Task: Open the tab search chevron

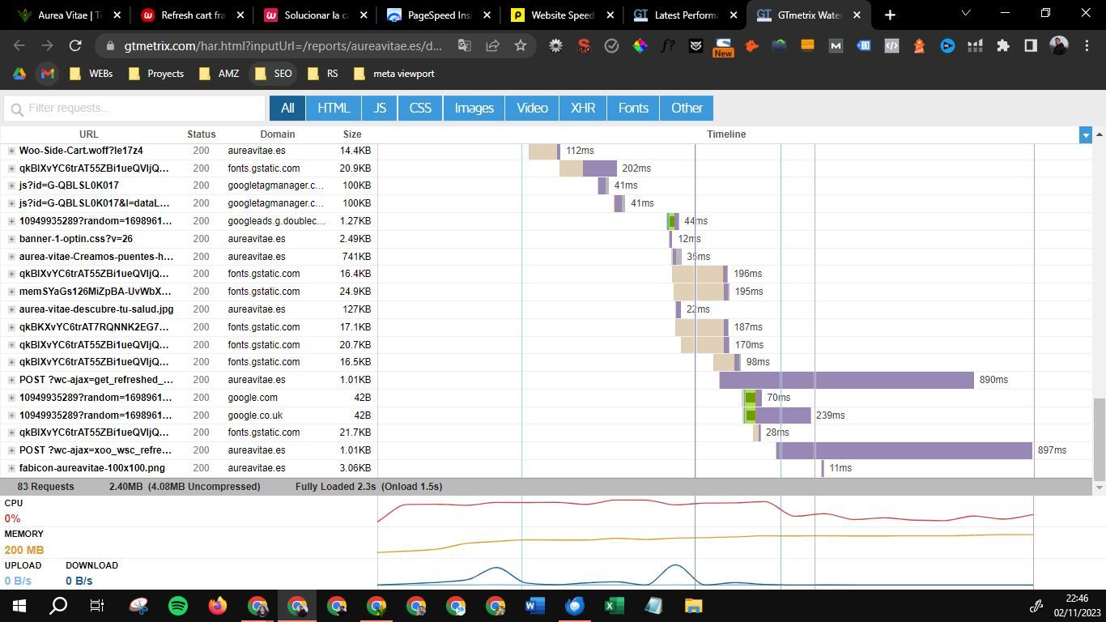Action: coord(965,14)
